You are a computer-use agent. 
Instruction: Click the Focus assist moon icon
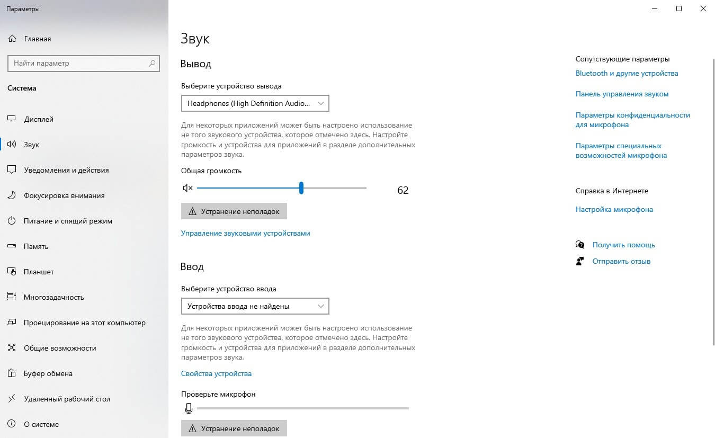pos(12,195)
